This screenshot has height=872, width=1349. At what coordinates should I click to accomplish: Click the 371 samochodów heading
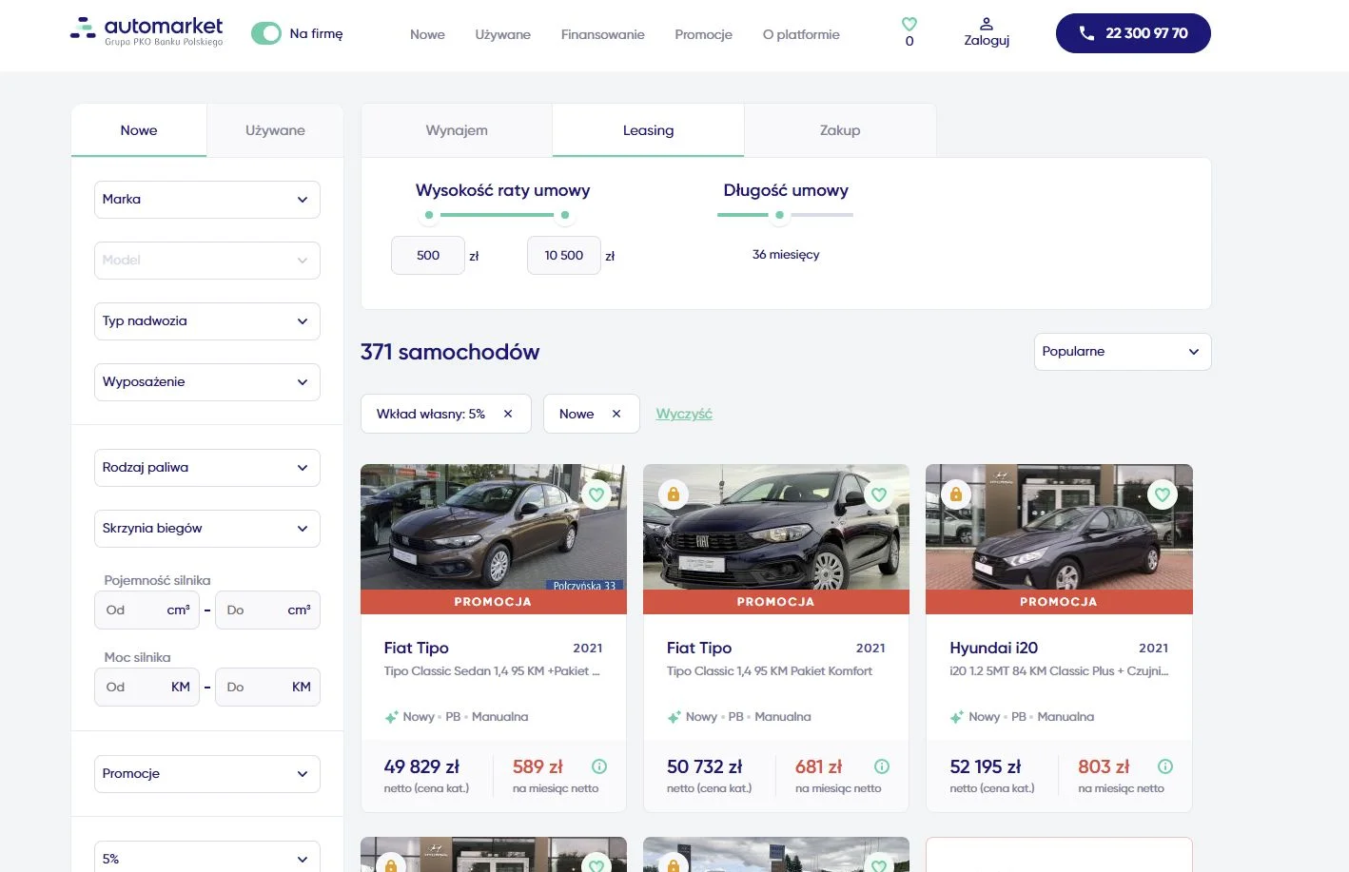[x=450, y=352]
